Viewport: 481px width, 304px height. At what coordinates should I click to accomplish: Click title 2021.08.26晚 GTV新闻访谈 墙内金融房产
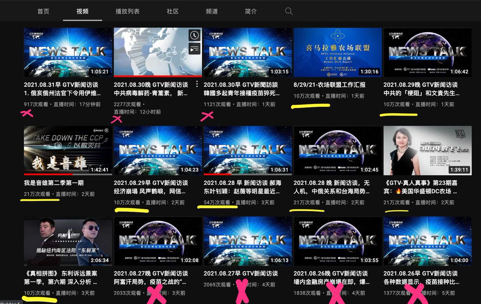pyautogui.click(x=331, y=278)
